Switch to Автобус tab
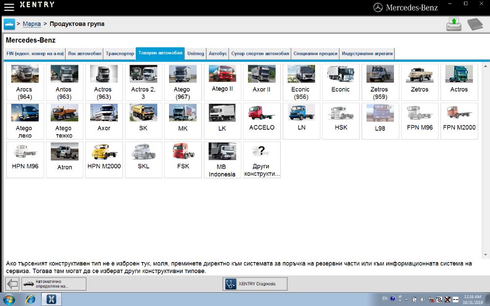The image size is (490, 306). [x=218, y=53]
